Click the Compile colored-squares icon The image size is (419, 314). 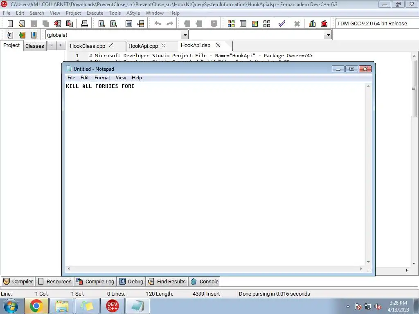pos(231,24)
